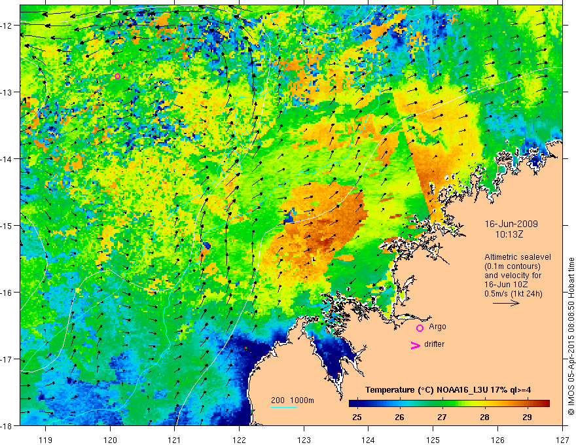Click the 'Altimetric sealevel' description text
The height and width of the screenshot is (445, 576).
coord(518,257)
